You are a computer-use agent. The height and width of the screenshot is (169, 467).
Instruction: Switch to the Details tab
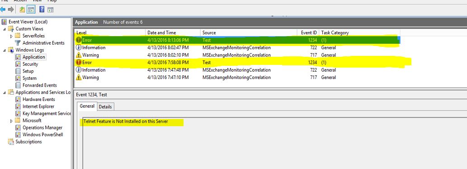(105, 107)
